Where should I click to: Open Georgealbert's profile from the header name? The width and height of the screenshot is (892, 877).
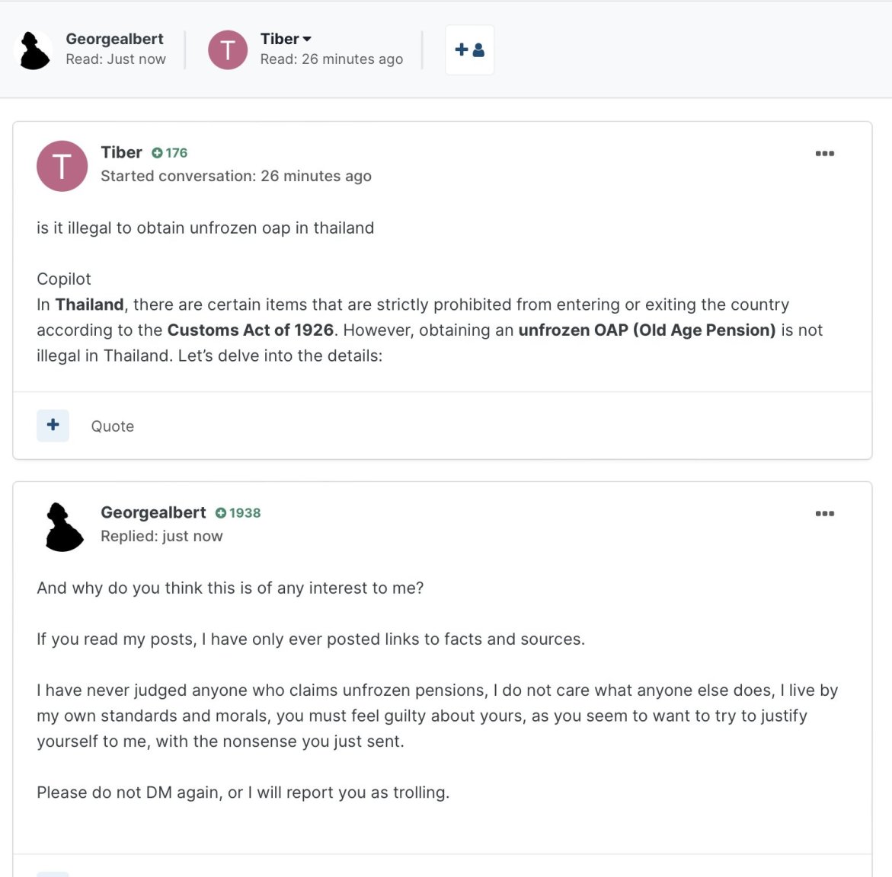[114, 39]
